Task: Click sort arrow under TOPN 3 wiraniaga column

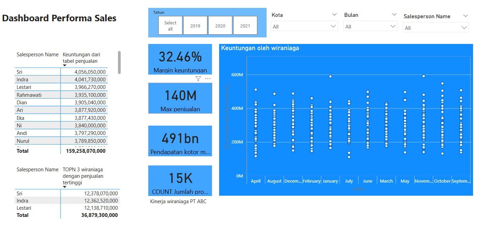Action: (64, 187)
